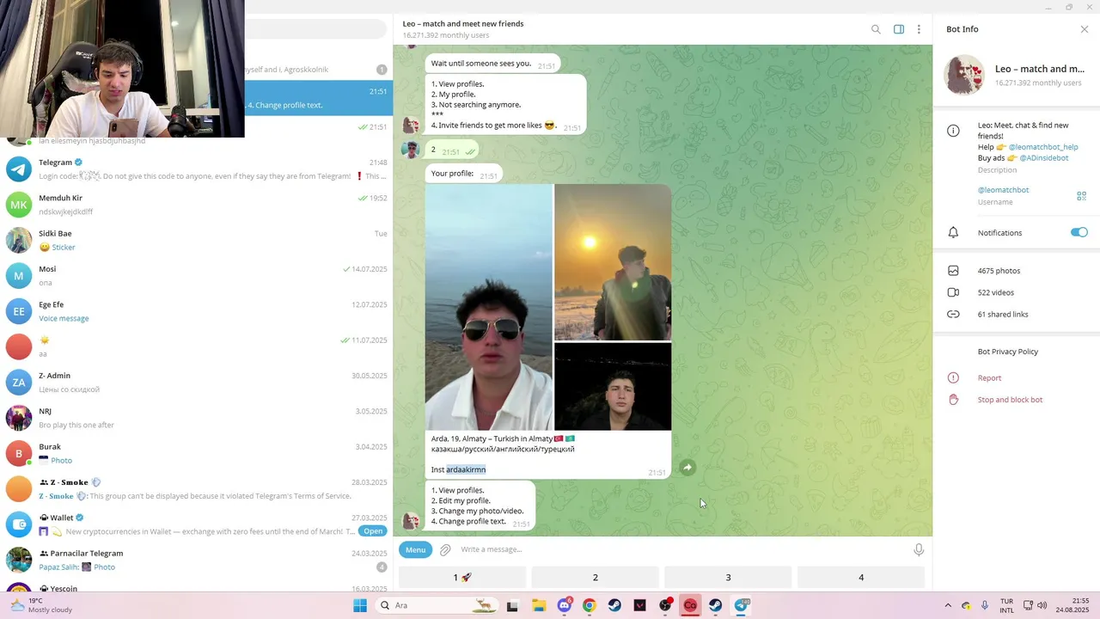Open File Explorer from the taskbar

tap(538, 605)
